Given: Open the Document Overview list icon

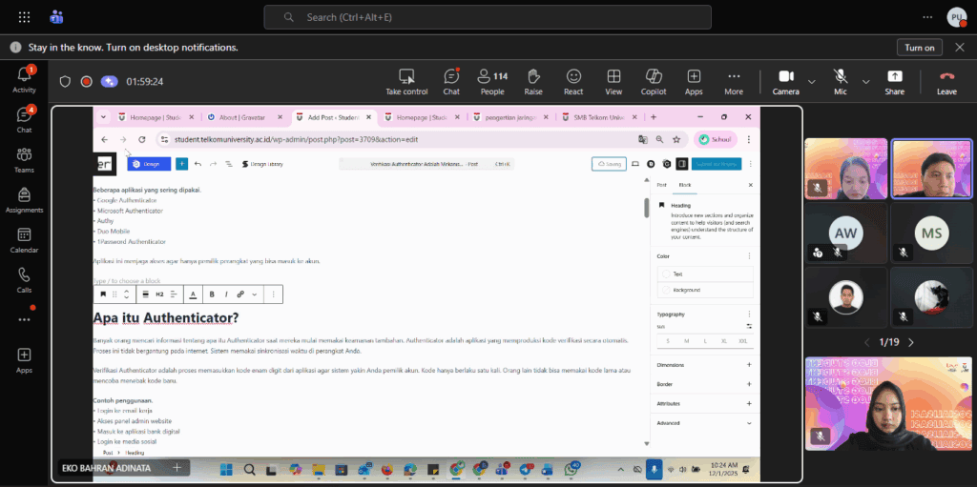Looking at the screenshot, I should pyautogui.click(x=229, y=164).
